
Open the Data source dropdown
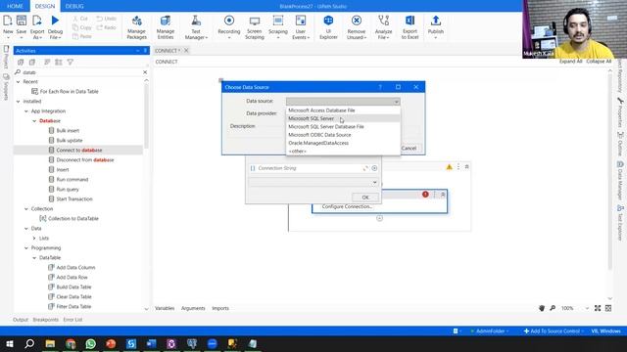pyautogui.click(x=343, y=102)
